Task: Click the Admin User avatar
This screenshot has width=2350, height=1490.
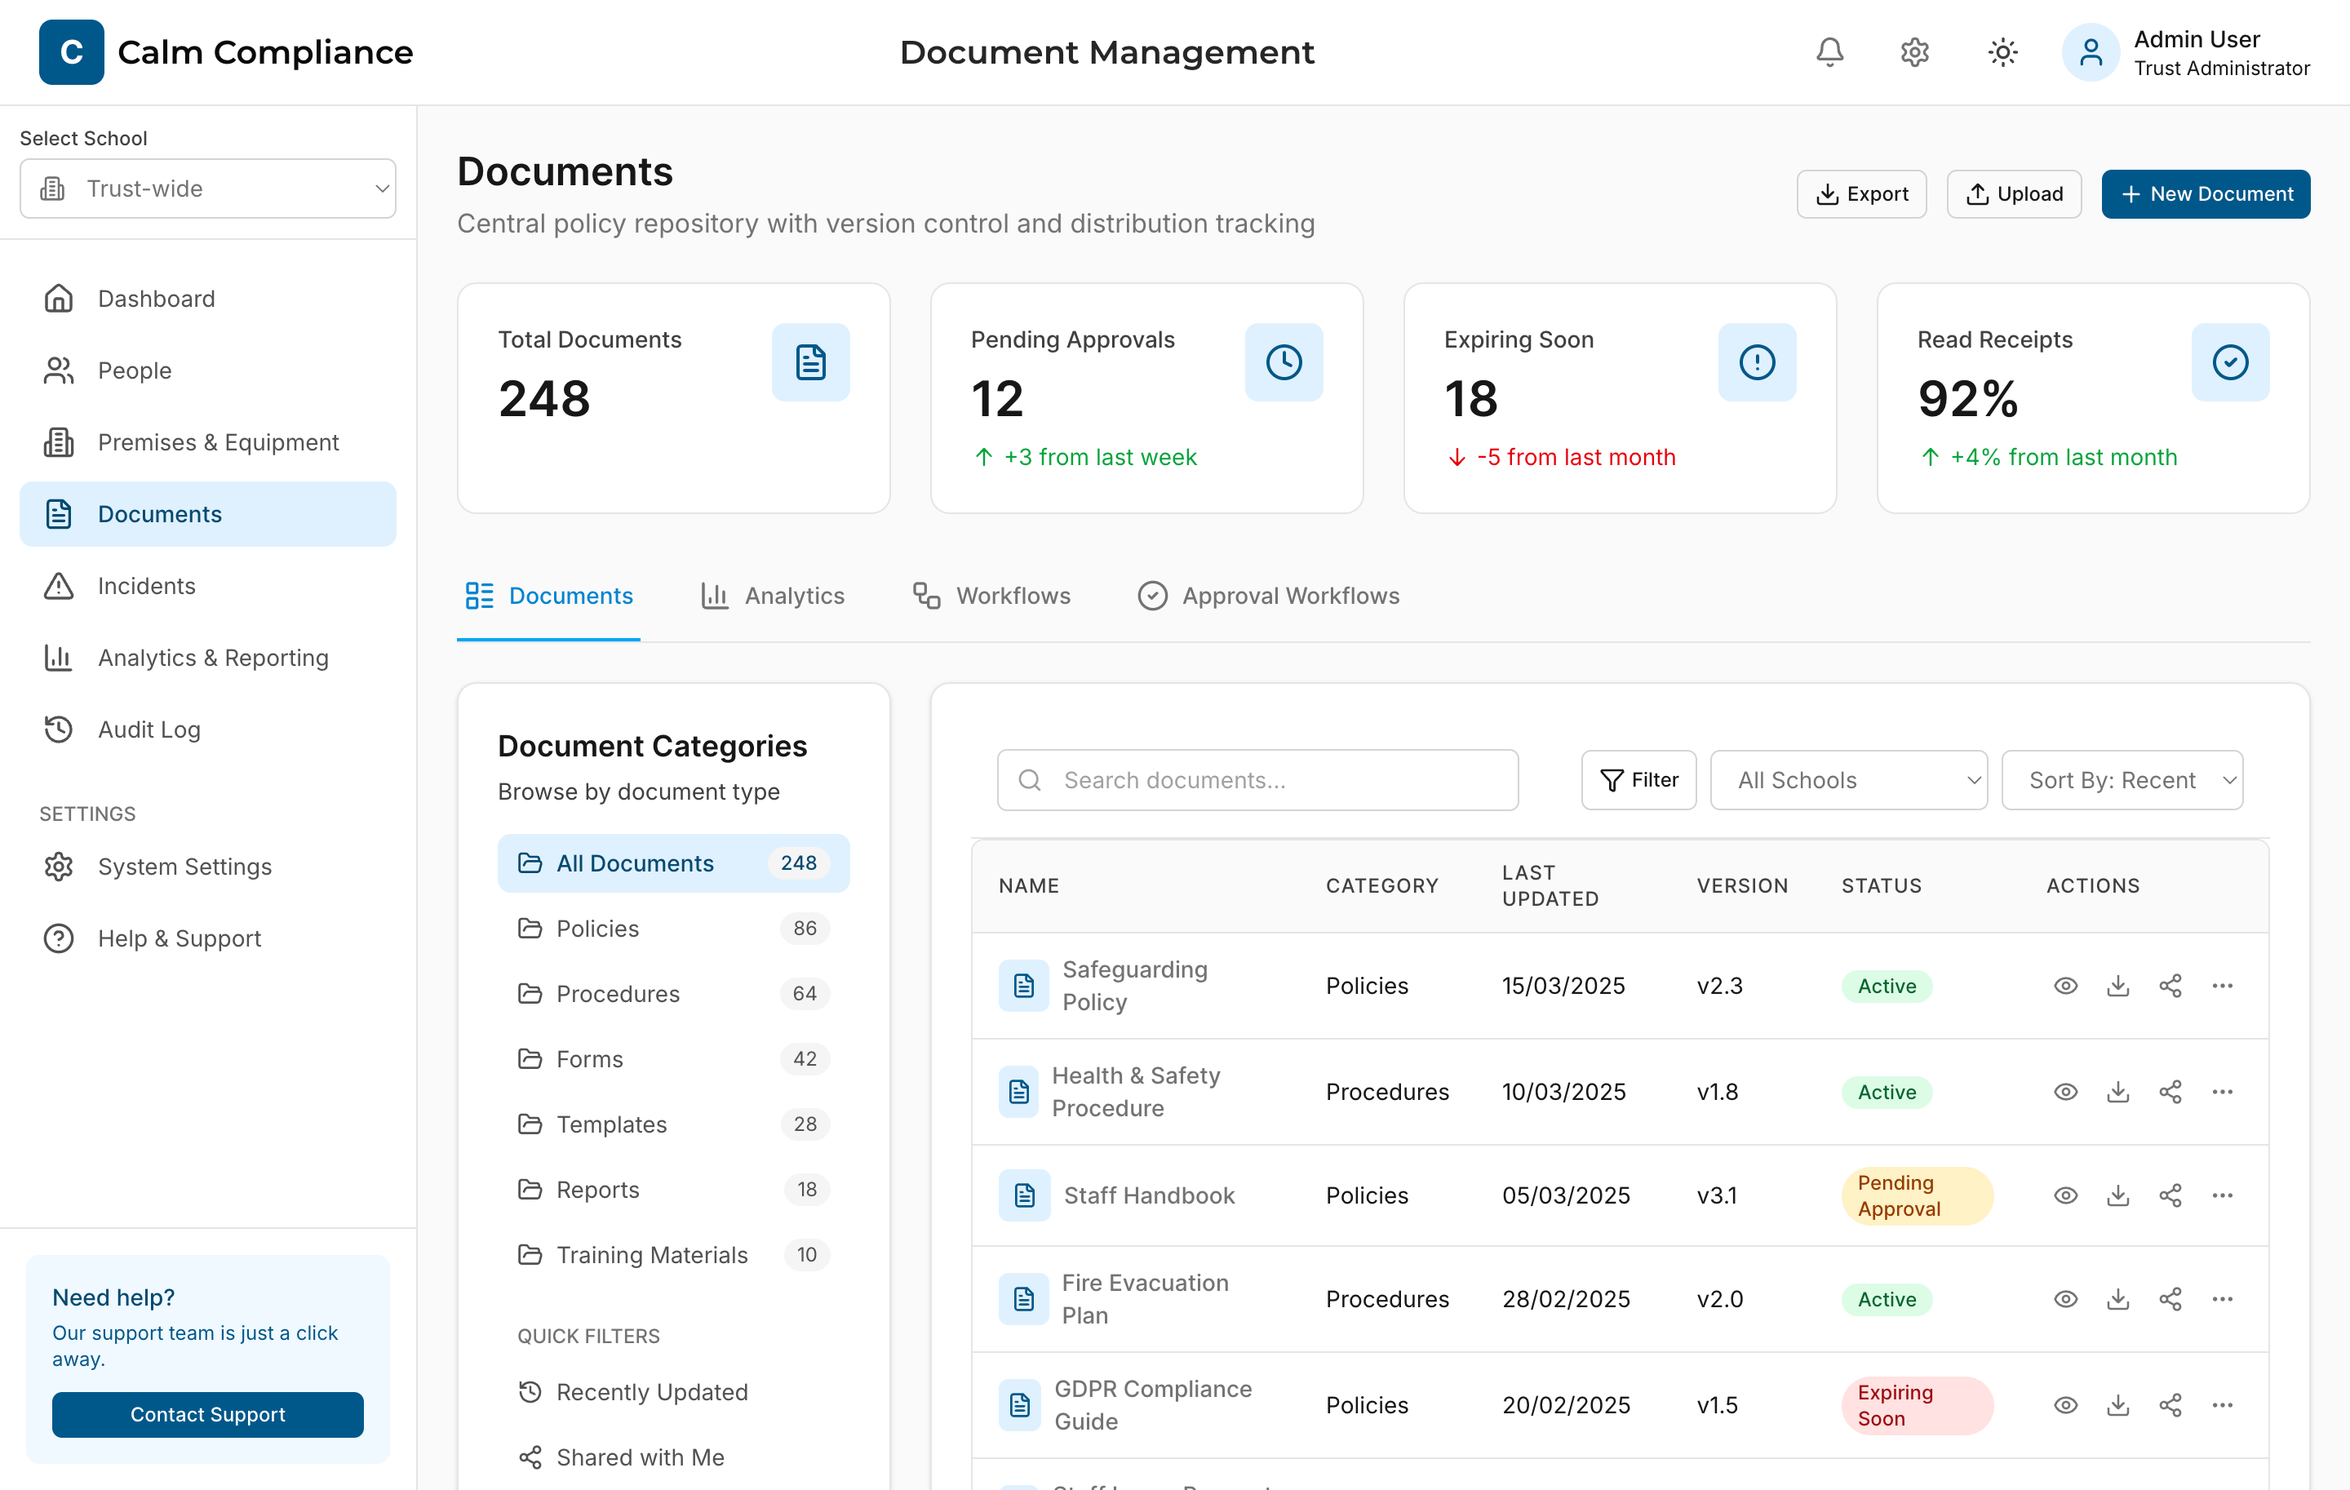Action: [x=2090, y=51]
